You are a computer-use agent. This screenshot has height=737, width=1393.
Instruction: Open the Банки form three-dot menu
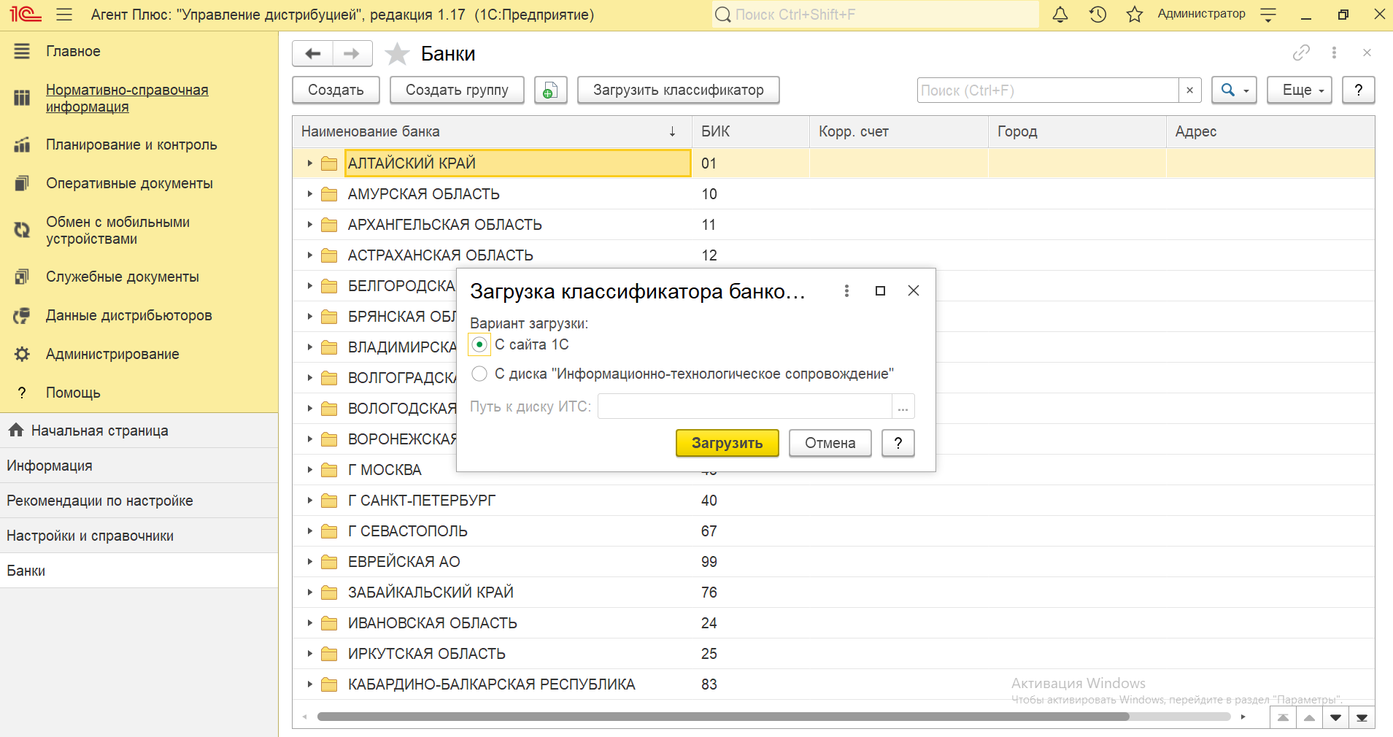pos(1334,53)
